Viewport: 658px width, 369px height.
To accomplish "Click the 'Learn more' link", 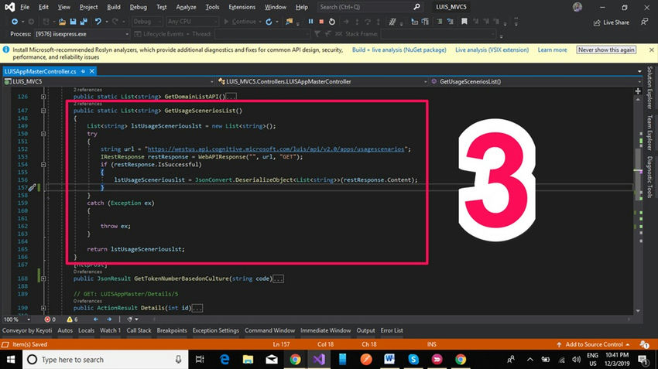I will coord(552,50).
